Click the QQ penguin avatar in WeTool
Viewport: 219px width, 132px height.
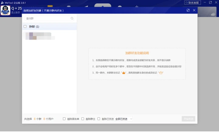(x=5, y=10)
